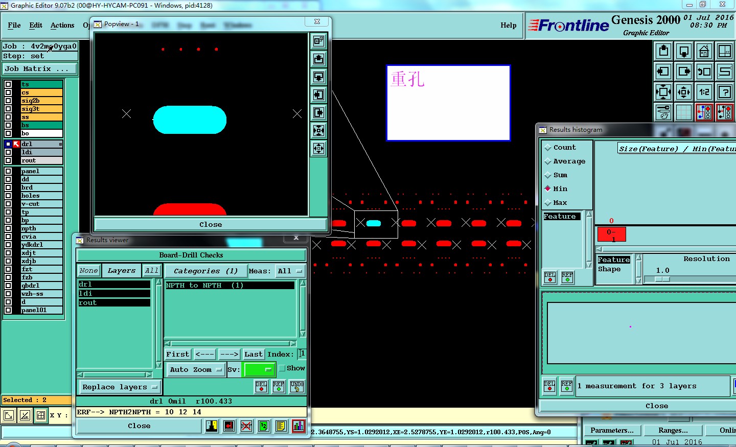Open the Edit menu
736x447 pixels.
[36, 25]
